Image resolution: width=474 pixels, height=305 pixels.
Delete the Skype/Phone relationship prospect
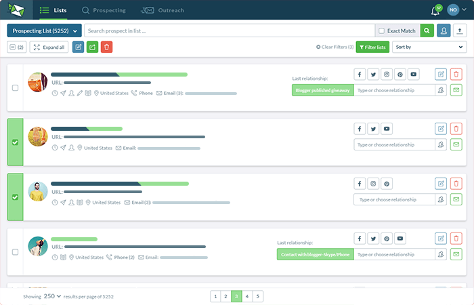tap(456, 239)
